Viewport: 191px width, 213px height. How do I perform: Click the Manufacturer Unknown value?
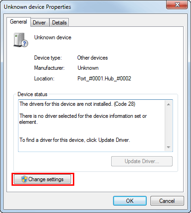point(88,68)
